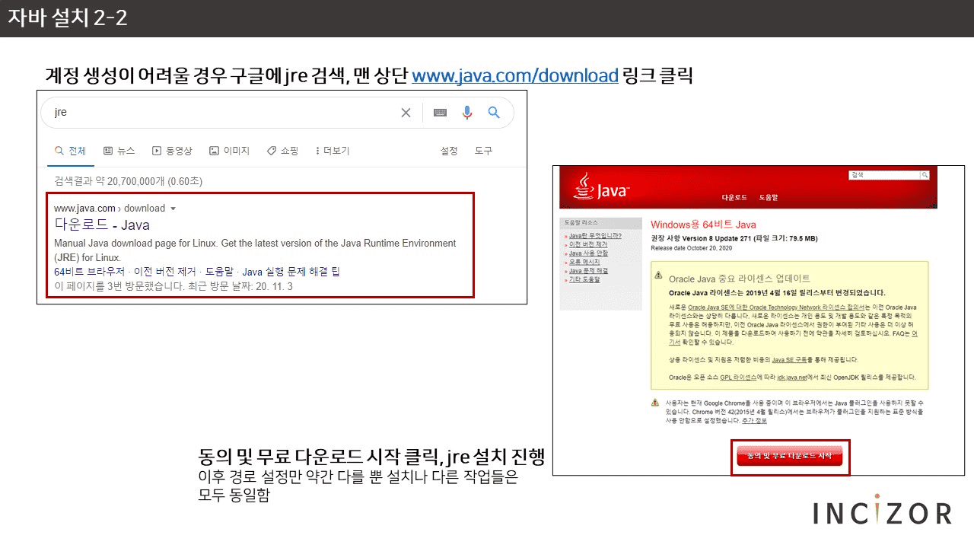Open the on-screen keyboard icon
Screen dimensions: 974x548
[440, 113]
